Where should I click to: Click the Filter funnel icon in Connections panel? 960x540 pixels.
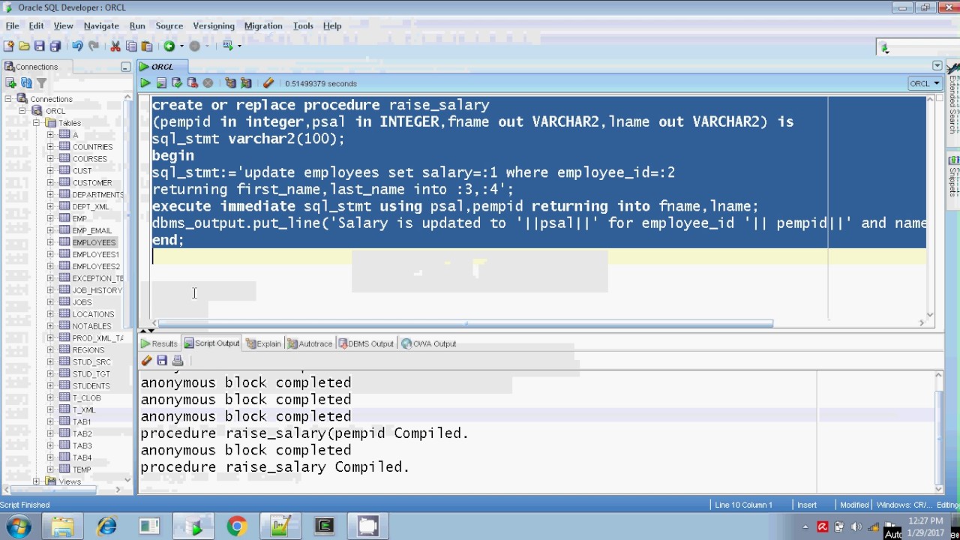pos(41,83)
